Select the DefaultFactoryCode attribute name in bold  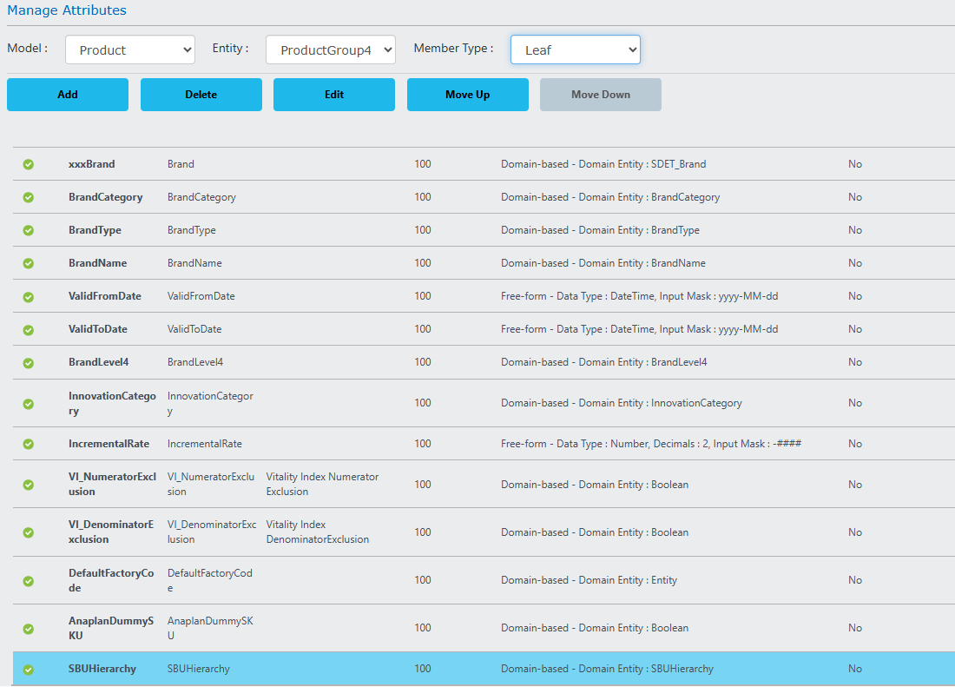click(x=111, y=580)
